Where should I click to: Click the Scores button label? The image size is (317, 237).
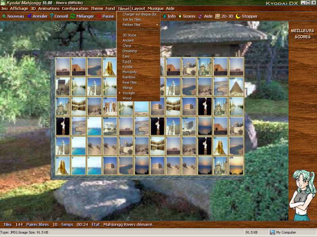pos(189,16)
